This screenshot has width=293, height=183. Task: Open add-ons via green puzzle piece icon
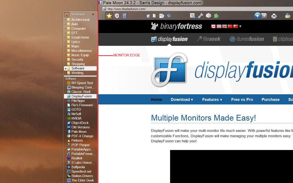[216, 16]
